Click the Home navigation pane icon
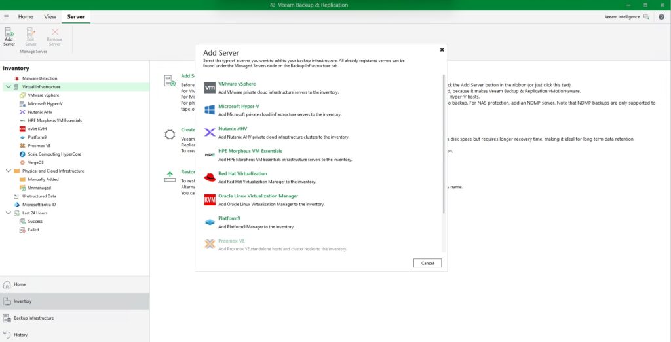671x342 pixels. coord(7,284)
